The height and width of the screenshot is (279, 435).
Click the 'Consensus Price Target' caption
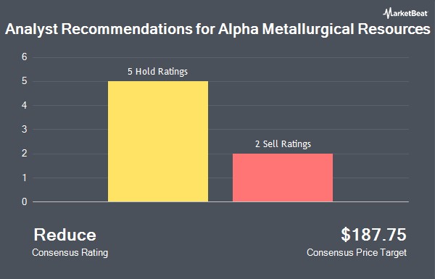click(357, 253)
